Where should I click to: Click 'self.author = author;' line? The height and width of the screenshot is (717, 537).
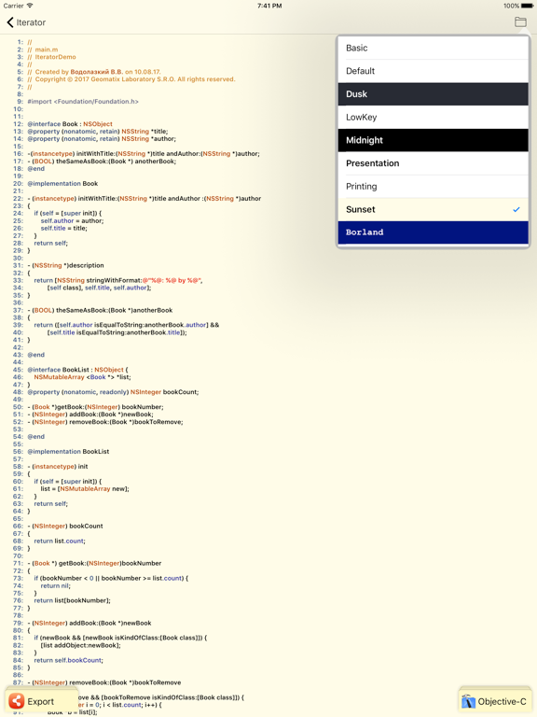pyautogui.click(x=72, y=221)
